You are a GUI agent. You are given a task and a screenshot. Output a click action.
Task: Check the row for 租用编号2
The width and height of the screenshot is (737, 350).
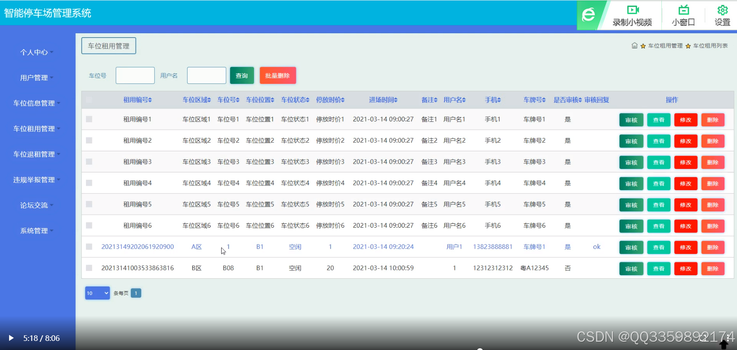pyautogui.click(x=89, y=140)
